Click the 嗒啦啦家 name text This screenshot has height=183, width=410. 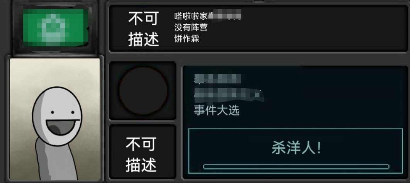click(191, 16)
